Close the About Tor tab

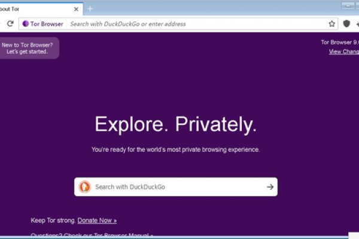76,9
